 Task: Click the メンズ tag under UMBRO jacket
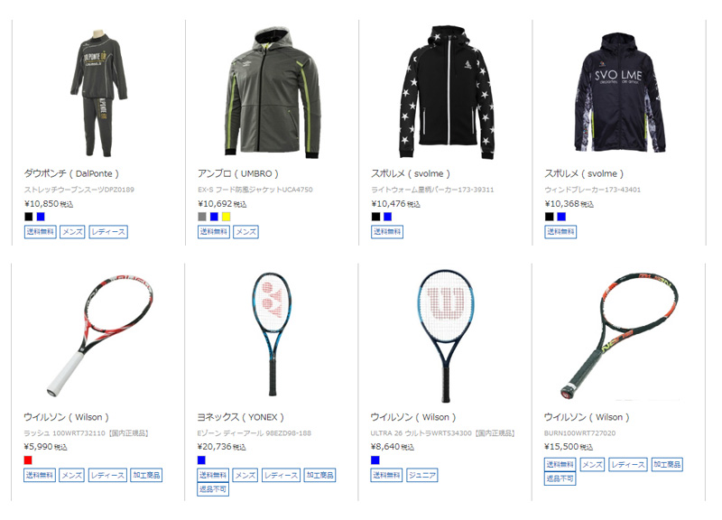tap(245, 232)
